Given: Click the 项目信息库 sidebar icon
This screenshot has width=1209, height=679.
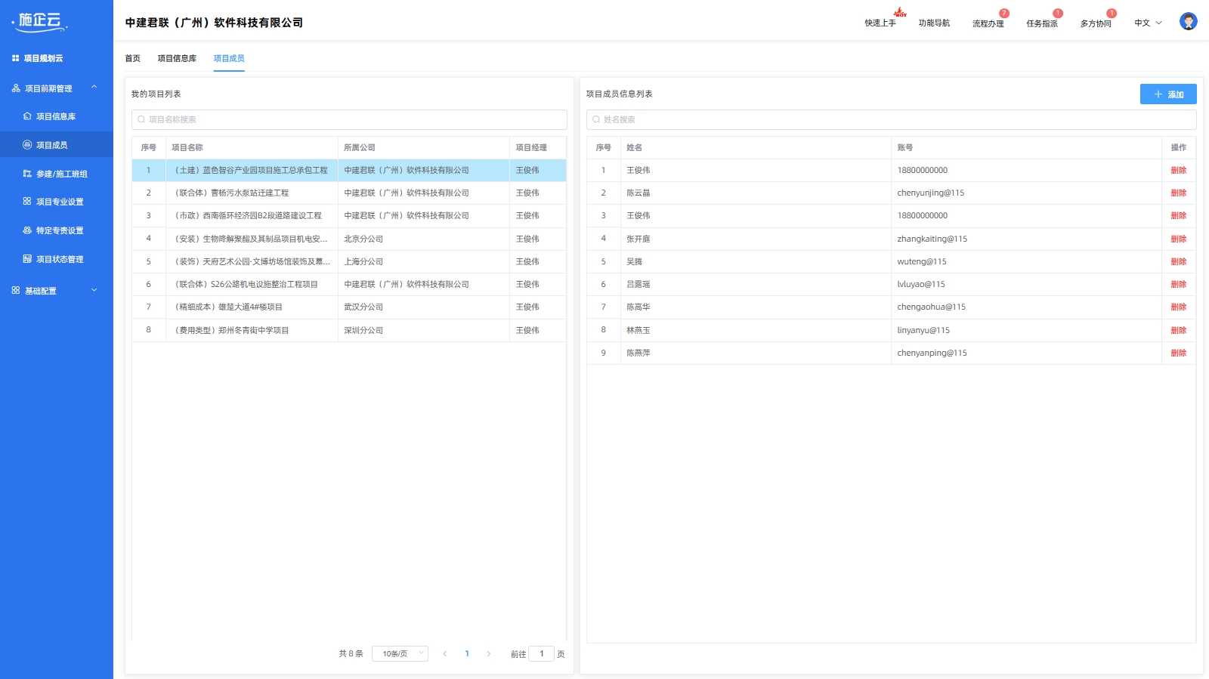Looking at the screenshot, I should click(27, 116).
